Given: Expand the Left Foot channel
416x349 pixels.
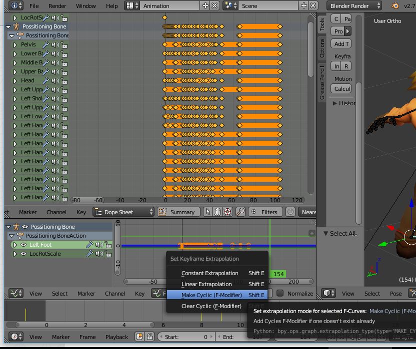Looking at the screenshot, I should pos(15,245).
